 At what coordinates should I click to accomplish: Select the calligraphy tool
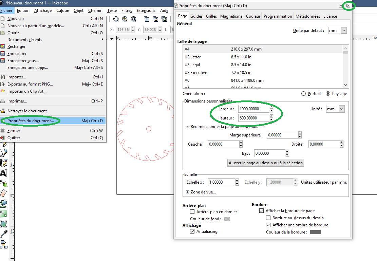coord(4,163)
